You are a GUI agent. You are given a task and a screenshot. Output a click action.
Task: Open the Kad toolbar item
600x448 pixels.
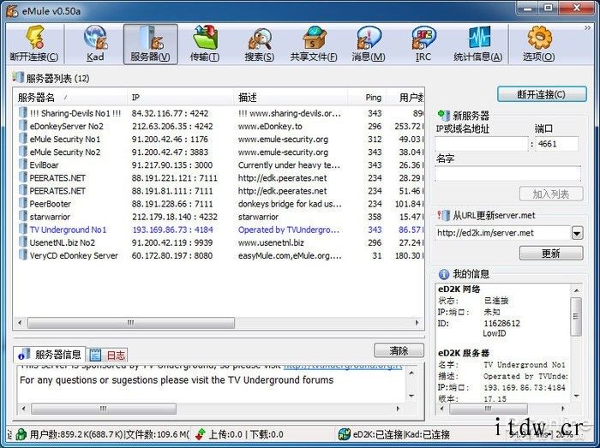(95, 44)
